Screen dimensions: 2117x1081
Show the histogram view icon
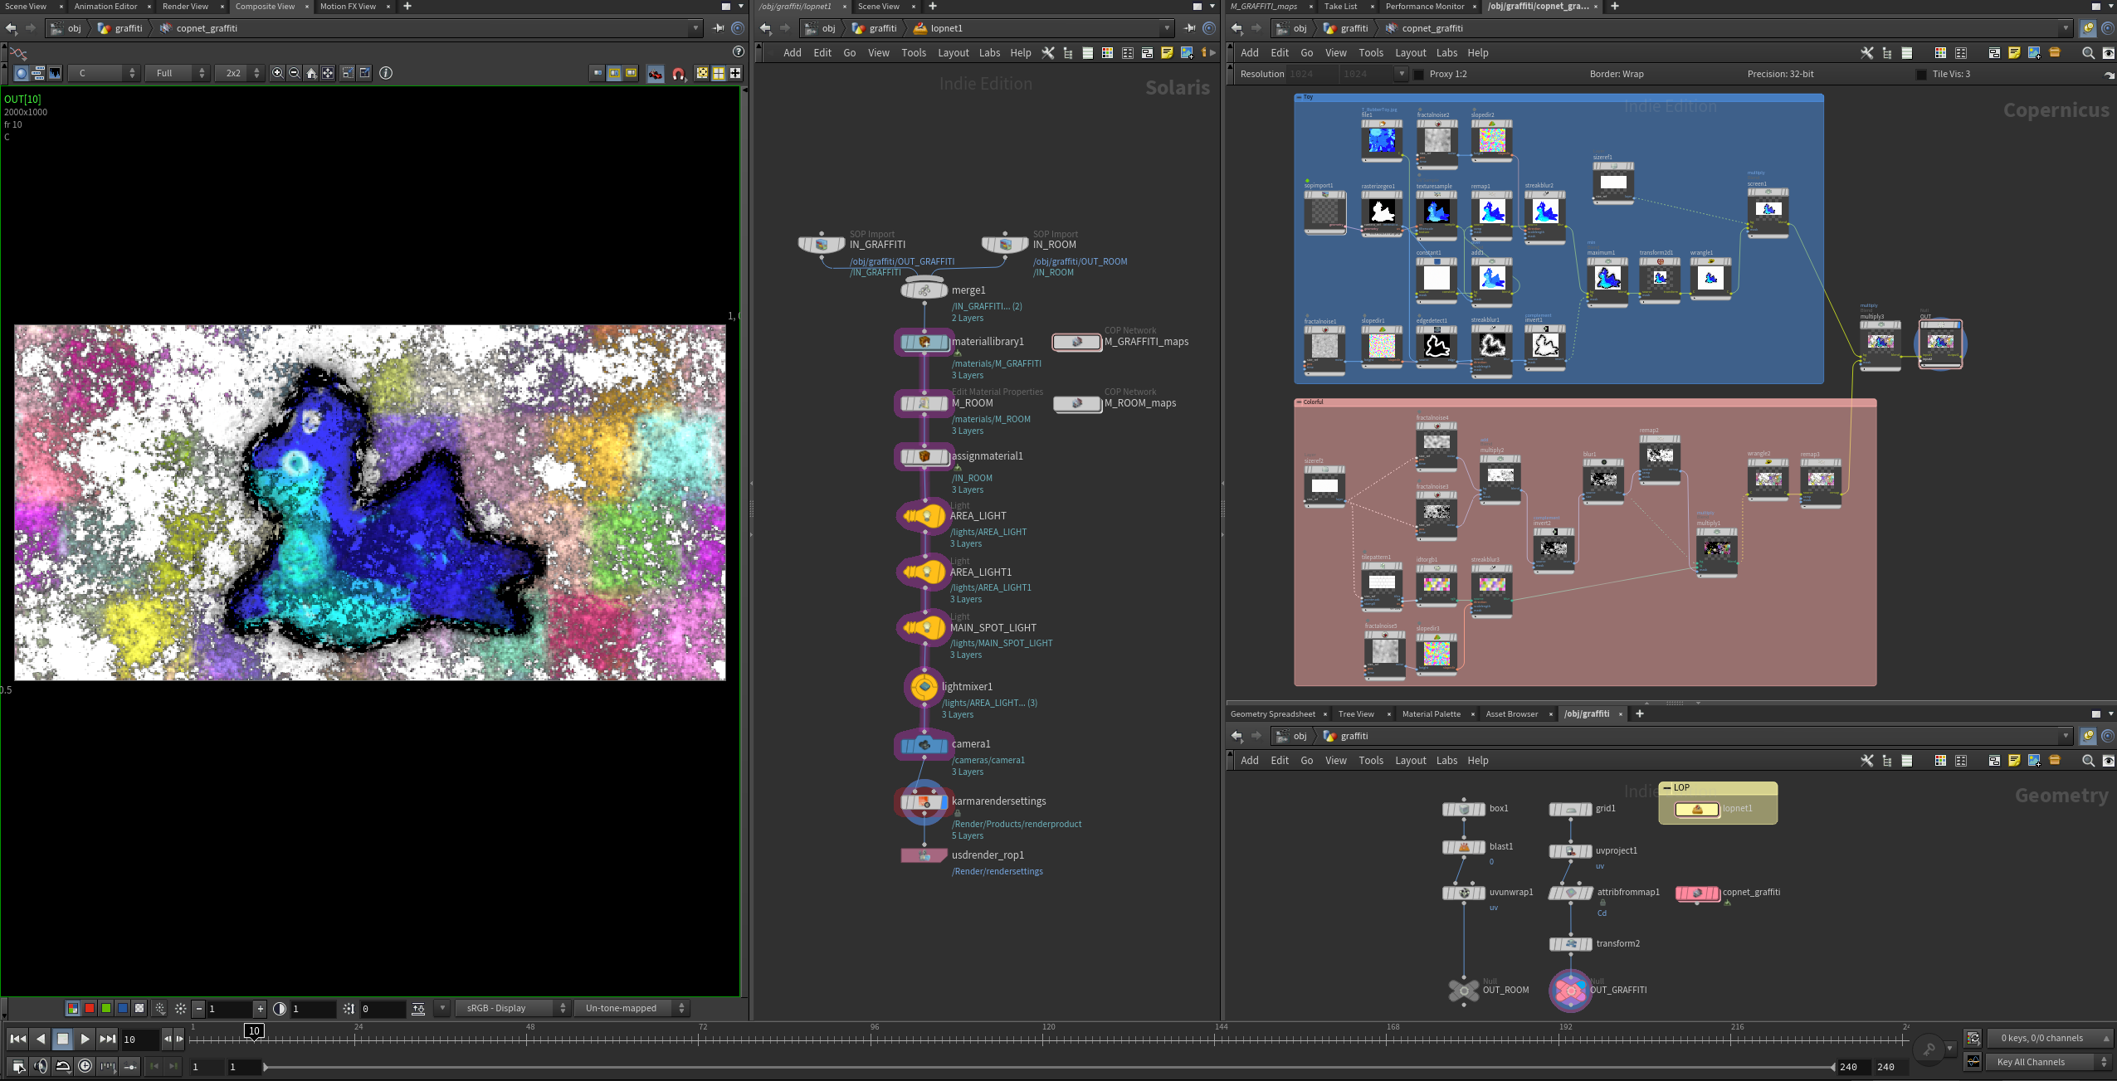54,73
